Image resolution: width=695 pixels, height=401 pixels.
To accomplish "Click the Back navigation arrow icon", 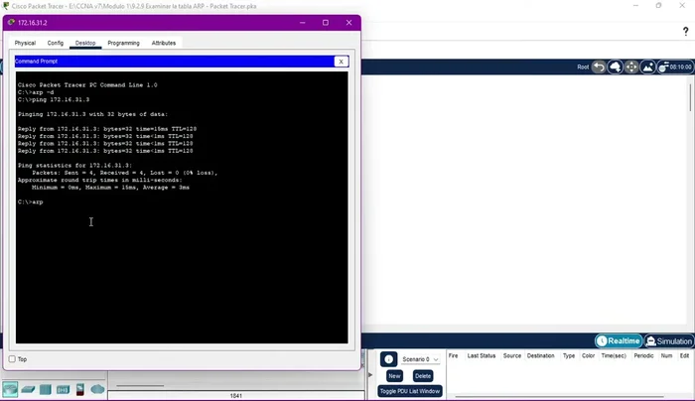I will [x=599, y=67].
